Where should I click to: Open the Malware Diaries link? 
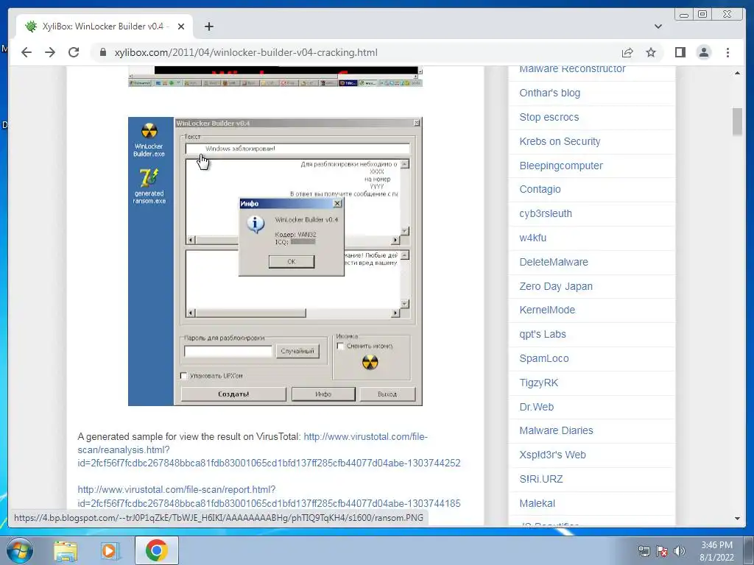tap(556, 430)
